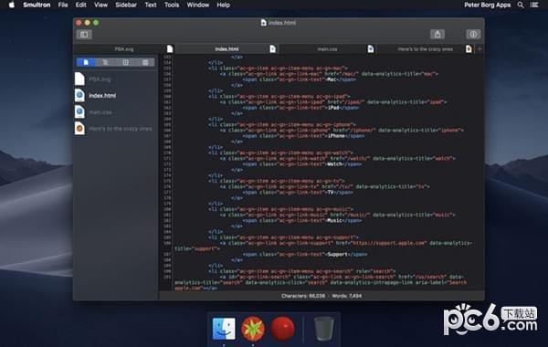Open the document info button in toolbar
Image resolution: width=548 pixels, height=347 pixels.
pos(473,34)
